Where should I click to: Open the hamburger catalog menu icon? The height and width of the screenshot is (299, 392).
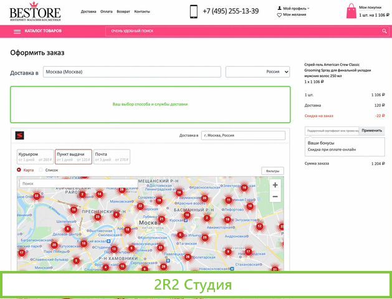[x=17, y=32]
